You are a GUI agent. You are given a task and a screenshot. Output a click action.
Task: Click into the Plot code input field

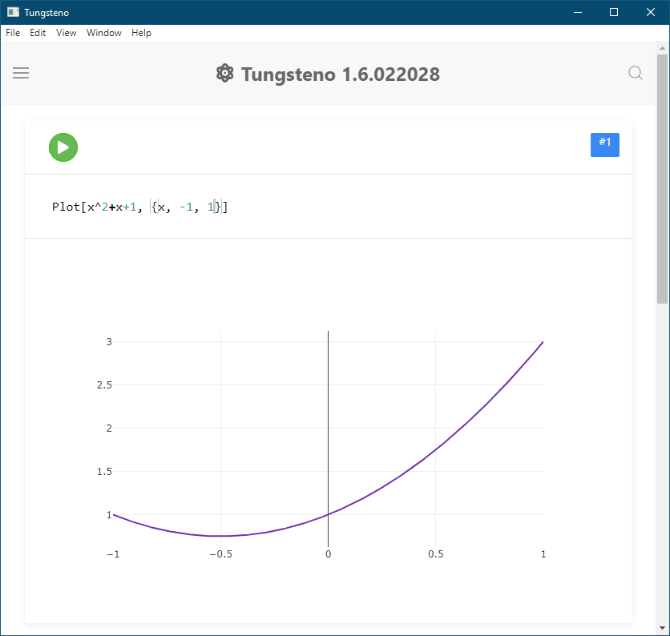(328, 207)
